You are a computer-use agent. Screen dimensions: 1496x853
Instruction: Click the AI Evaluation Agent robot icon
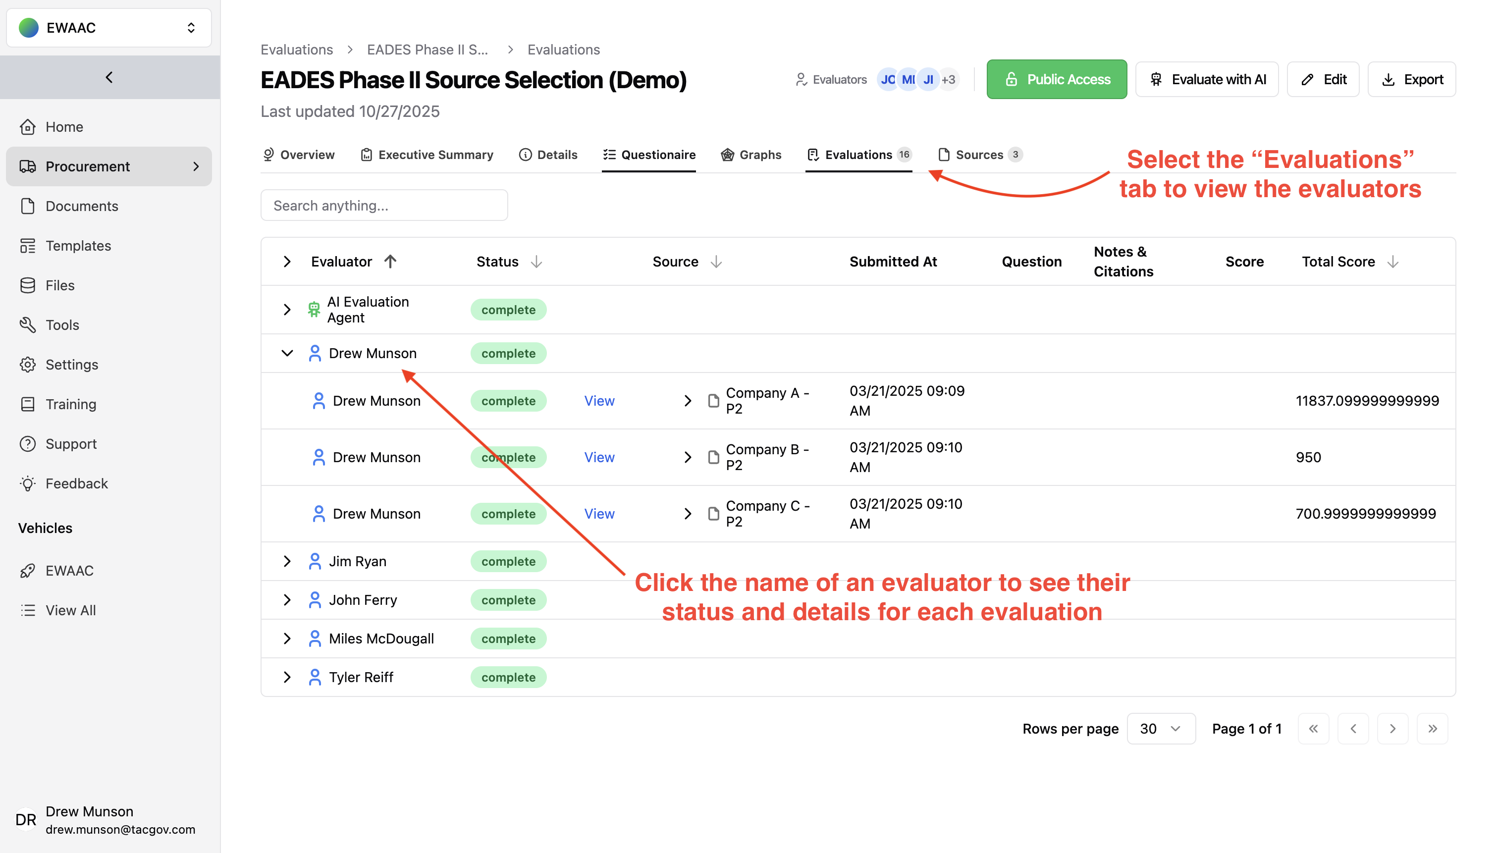pos(314,309)
